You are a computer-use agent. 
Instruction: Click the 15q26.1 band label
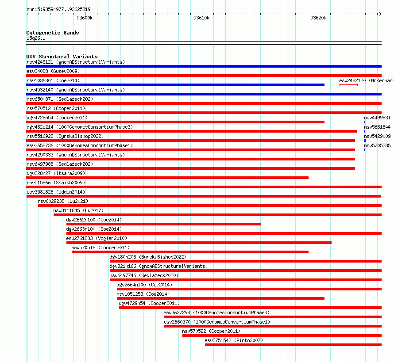(x=36, y=38)
